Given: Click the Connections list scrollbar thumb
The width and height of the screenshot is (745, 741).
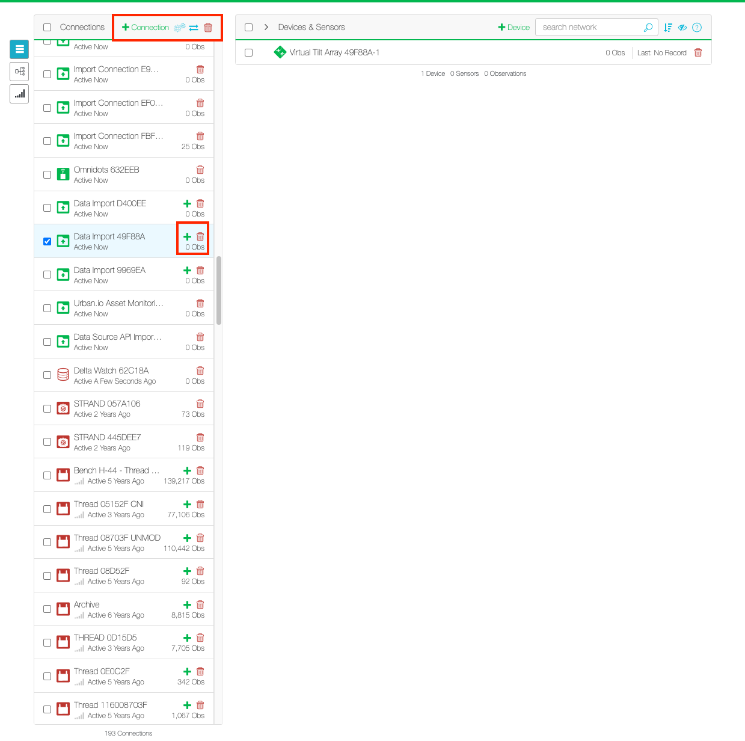Looking at the screenshot, I should click(219, 291).
